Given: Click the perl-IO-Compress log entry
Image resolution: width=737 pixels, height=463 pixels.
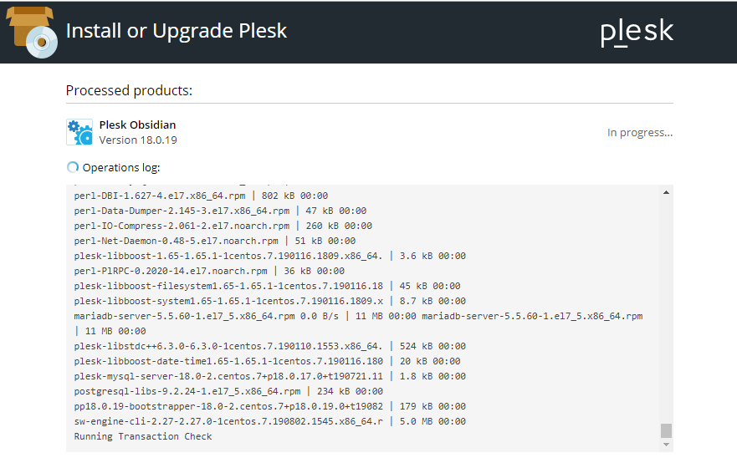Looking at the screenshot, I should 223,226.
